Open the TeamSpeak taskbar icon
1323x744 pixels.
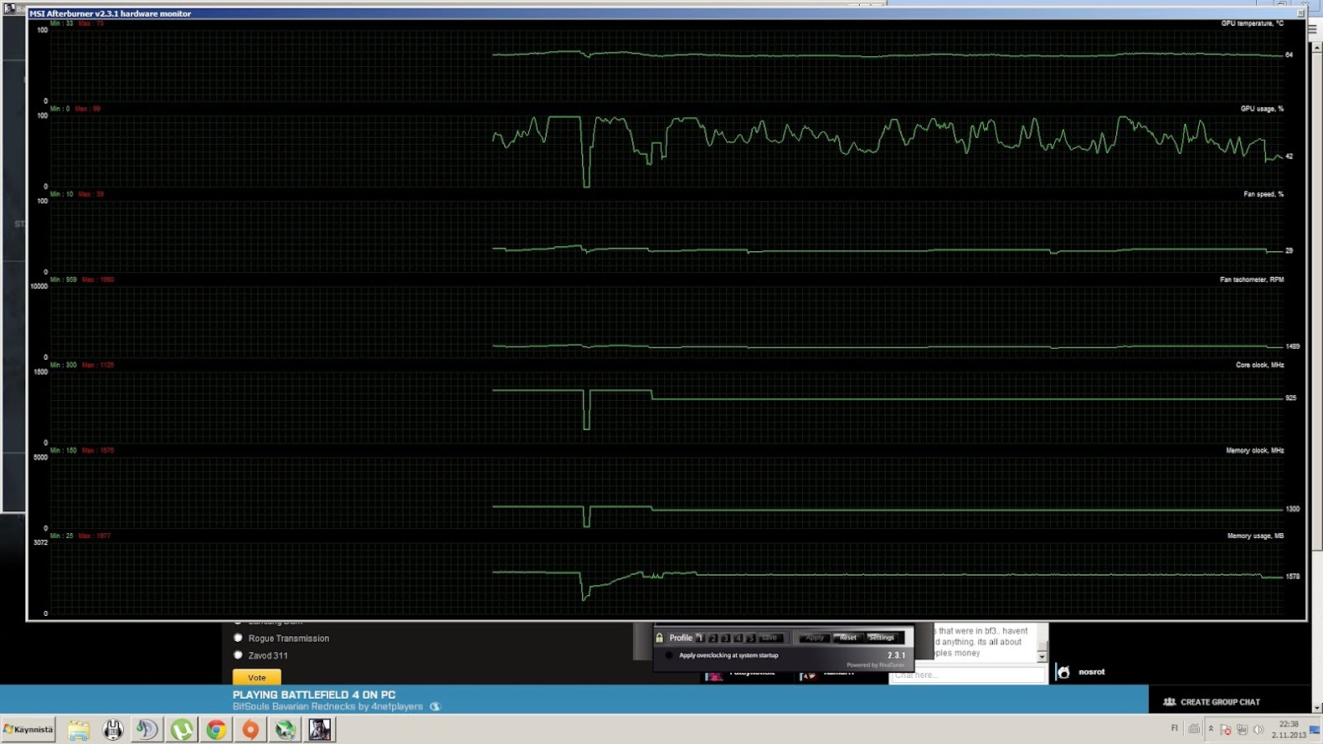point(147,730)
